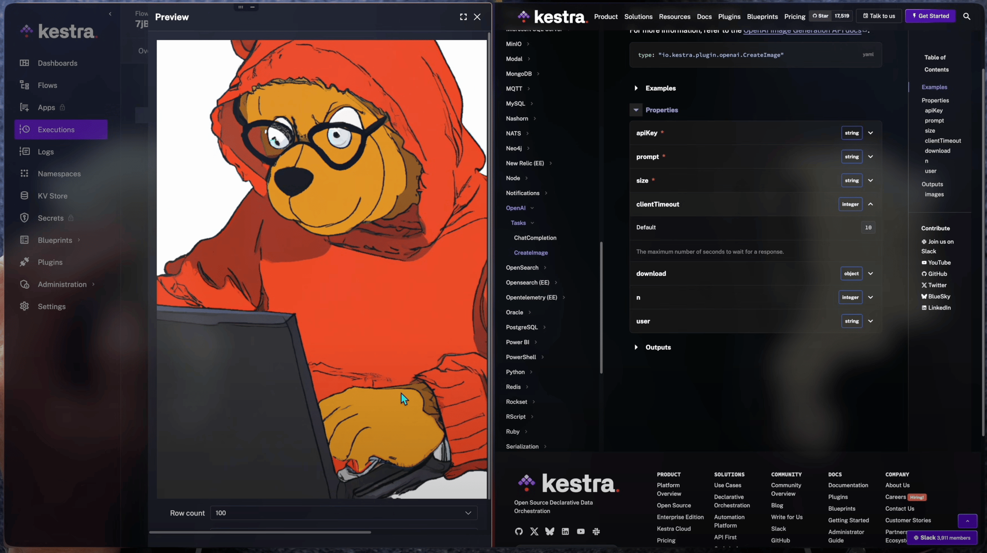This screenshot has width=987, height=553.
Task: Jump to clientTimeout in table of contents
Action: pyautogui.click(x=943, y=141)
